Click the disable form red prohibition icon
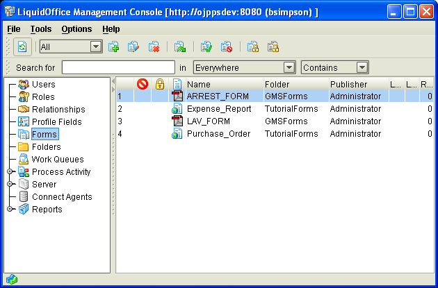Viewport: 438px width, 288px height. click(226, 46)
